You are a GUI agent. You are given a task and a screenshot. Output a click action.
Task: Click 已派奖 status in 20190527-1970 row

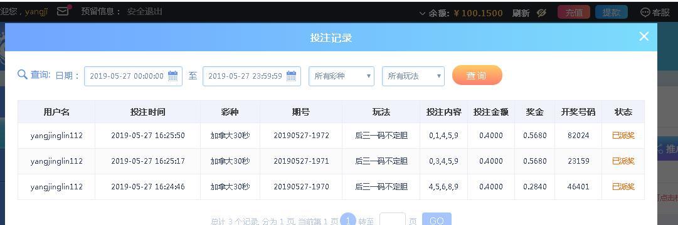coord(623,187)
